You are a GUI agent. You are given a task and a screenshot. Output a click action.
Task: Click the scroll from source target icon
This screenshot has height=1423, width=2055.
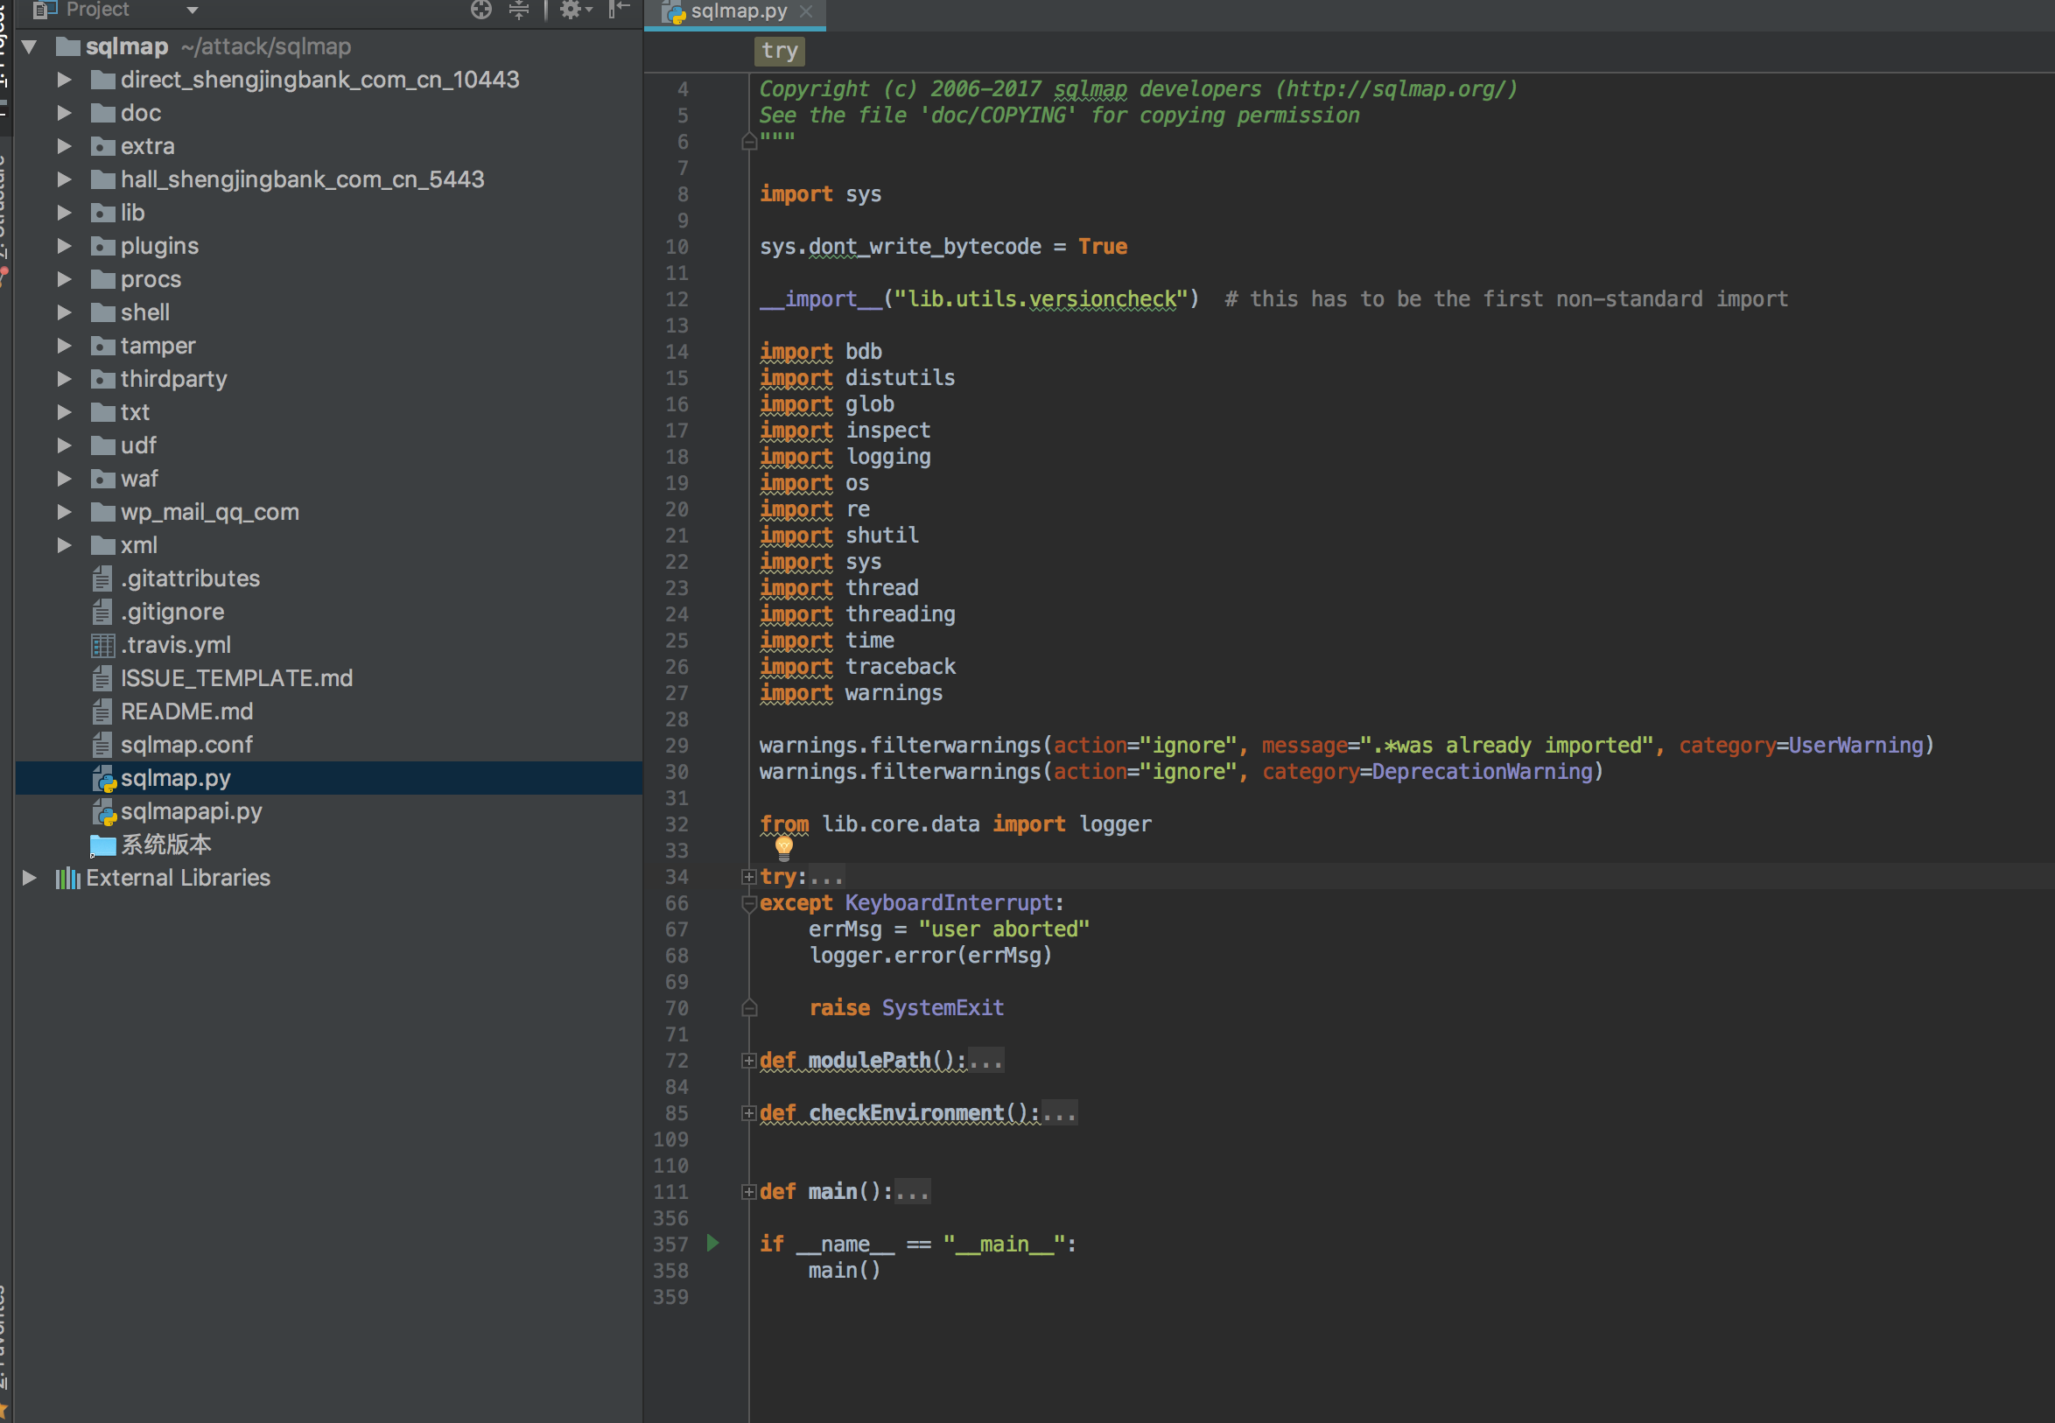(480, 10)
